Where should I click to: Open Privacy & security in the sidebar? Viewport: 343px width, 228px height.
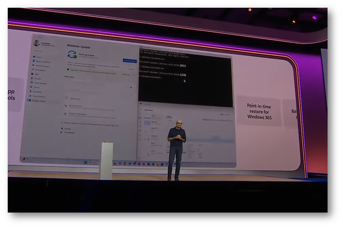[x=38, y=96]
